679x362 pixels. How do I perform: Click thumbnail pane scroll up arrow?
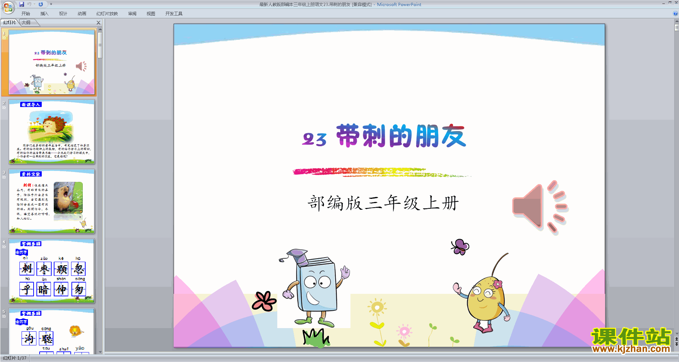[100, 29]
